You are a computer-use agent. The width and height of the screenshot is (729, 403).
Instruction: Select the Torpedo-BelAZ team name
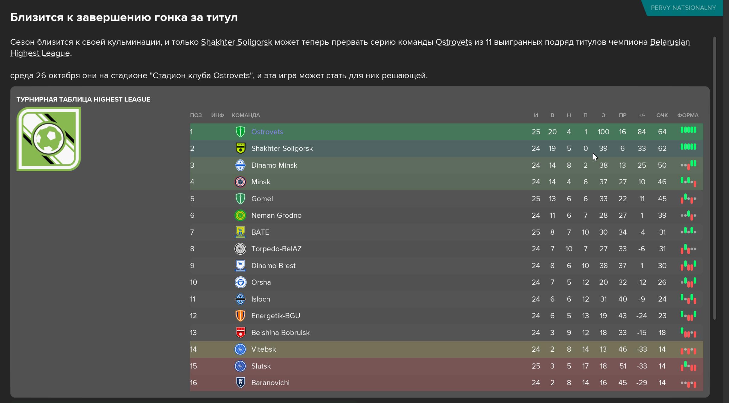click(276, 249)
